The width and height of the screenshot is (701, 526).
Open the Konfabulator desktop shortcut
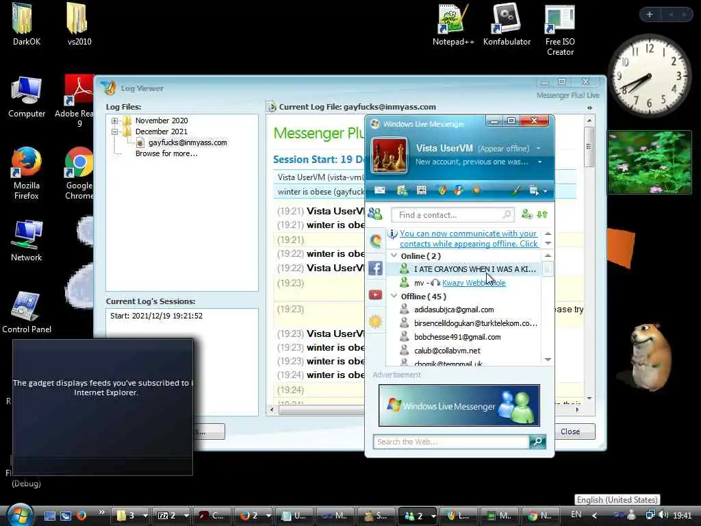coord(507,25)
